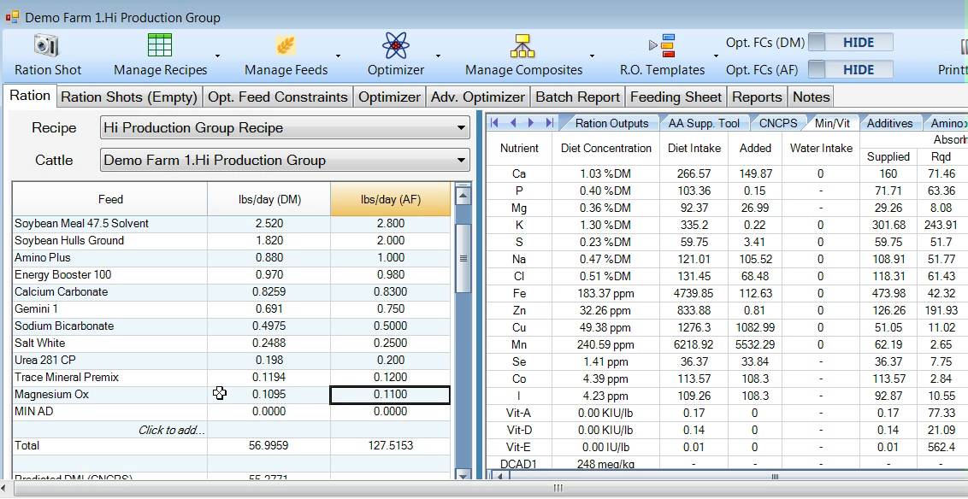This screenshot has width=968, height=499.
Task: Go to next output tab arrow
Action: pyautogui.click(x=531, y=123)
